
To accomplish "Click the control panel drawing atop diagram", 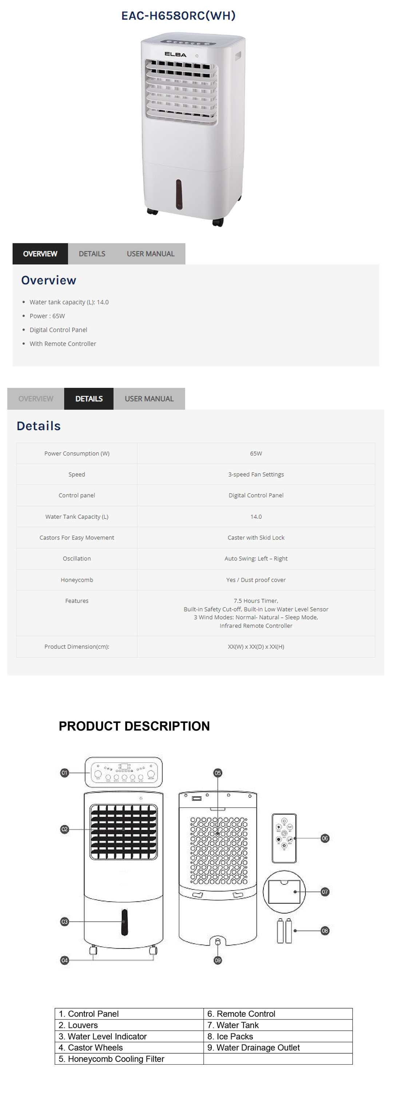I will pos(123,772).
